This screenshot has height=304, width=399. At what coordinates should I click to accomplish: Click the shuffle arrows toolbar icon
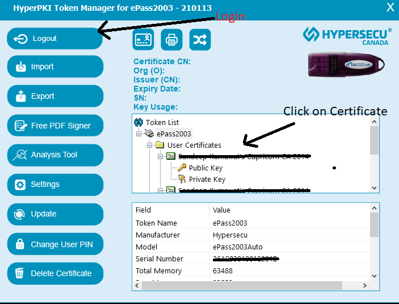click(200, 40)
